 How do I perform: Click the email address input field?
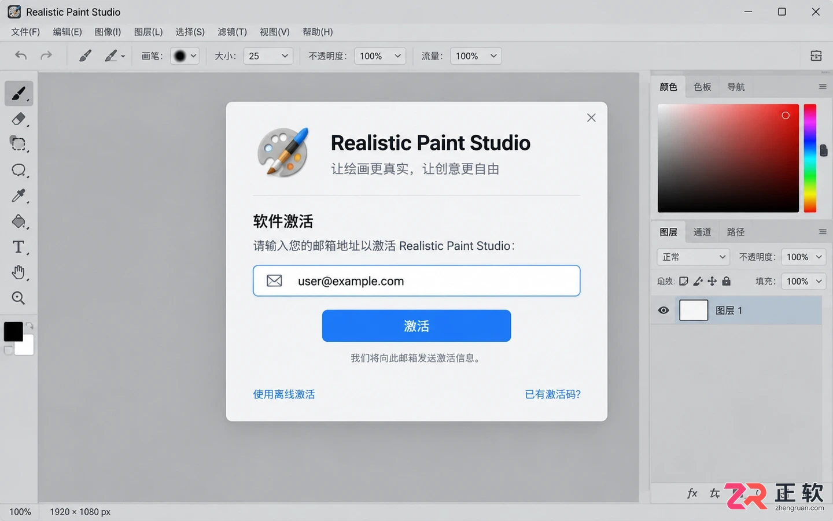coord(417,281)
